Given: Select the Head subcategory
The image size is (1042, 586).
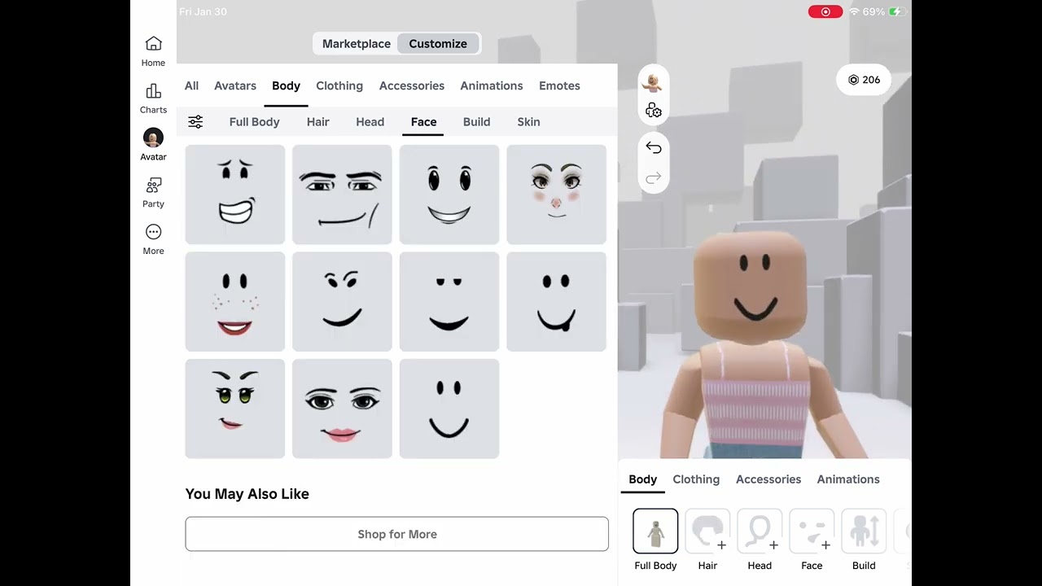Looking at the screenshot, I should 370,122.
